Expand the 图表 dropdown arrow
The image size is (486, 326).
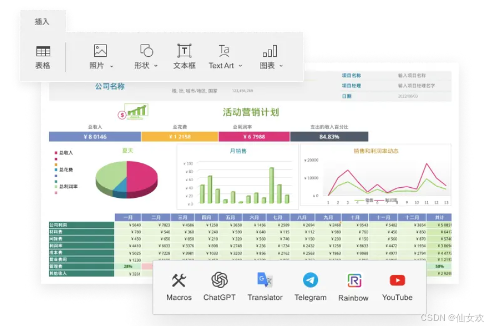pos(281,66)
